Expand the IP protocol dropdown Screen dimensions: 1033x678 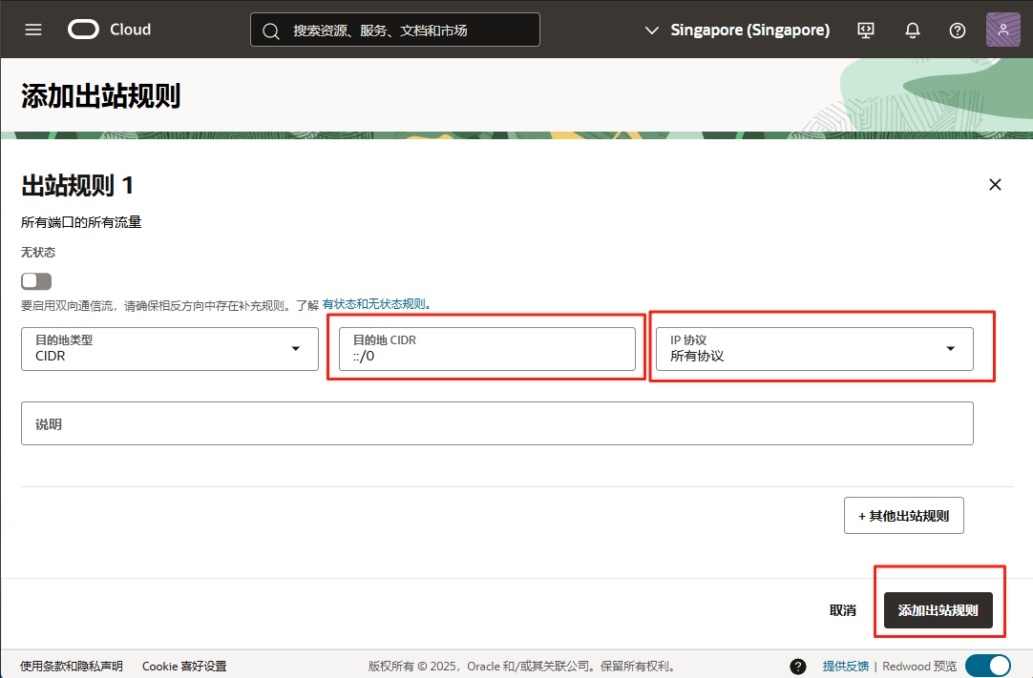pyautogui.click(x=814, y=349)
